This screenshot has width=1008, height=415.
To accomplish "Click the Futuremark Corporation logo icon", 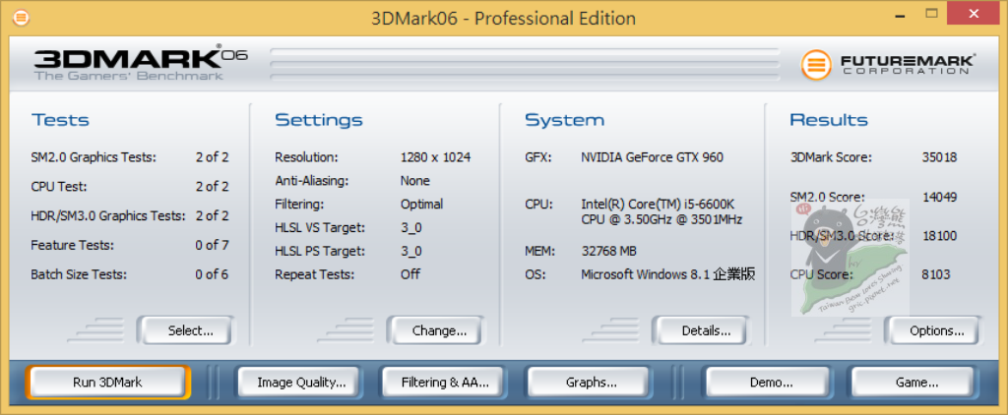I will (x=816, y=65).
